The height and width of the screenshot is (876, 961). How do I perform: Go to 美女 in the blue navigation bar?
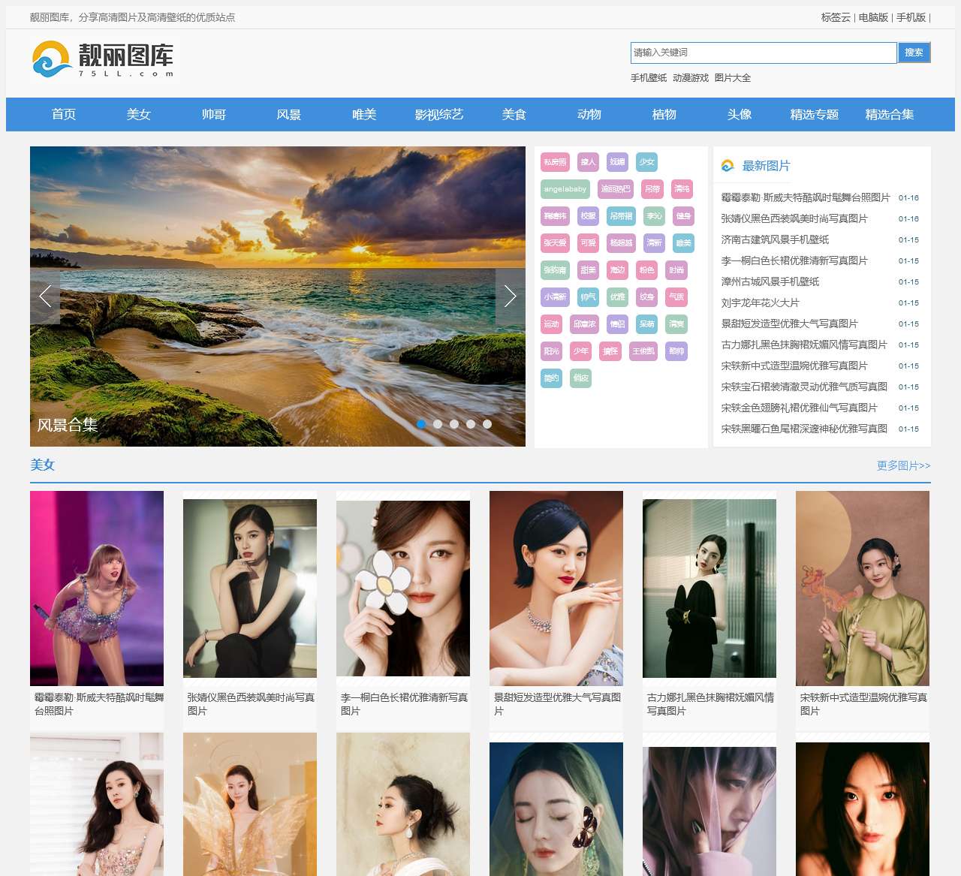coord(139,114)
